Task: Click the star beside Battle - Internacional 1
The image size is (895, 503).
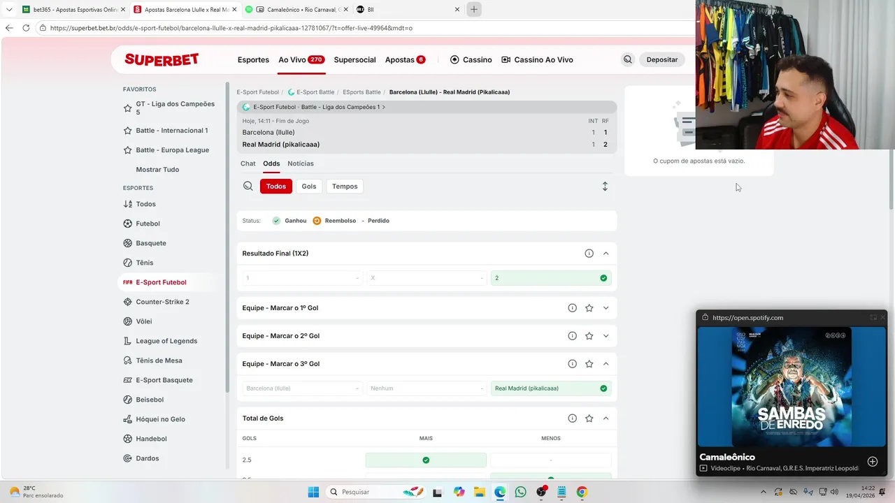Action: click(127, 131)
